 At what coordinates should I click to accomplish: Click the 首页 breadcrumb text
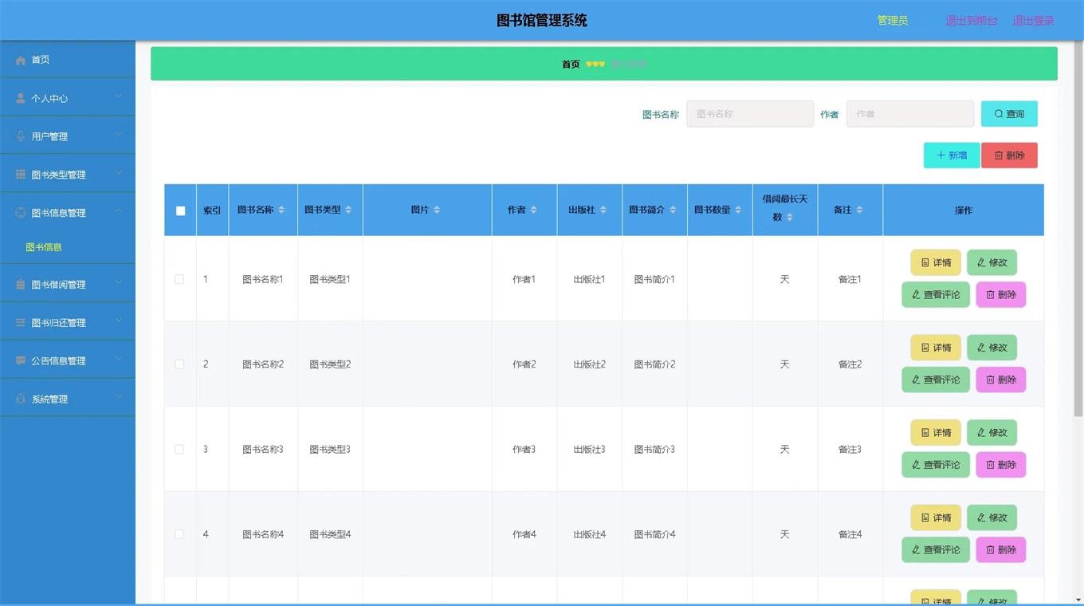click(x=571, y=64)
